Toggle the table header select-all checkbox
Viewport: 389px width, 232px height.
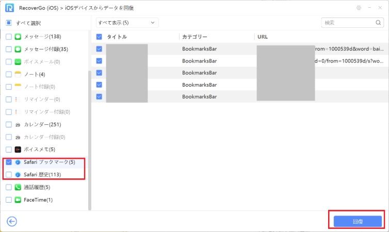[x=99, y=37]
